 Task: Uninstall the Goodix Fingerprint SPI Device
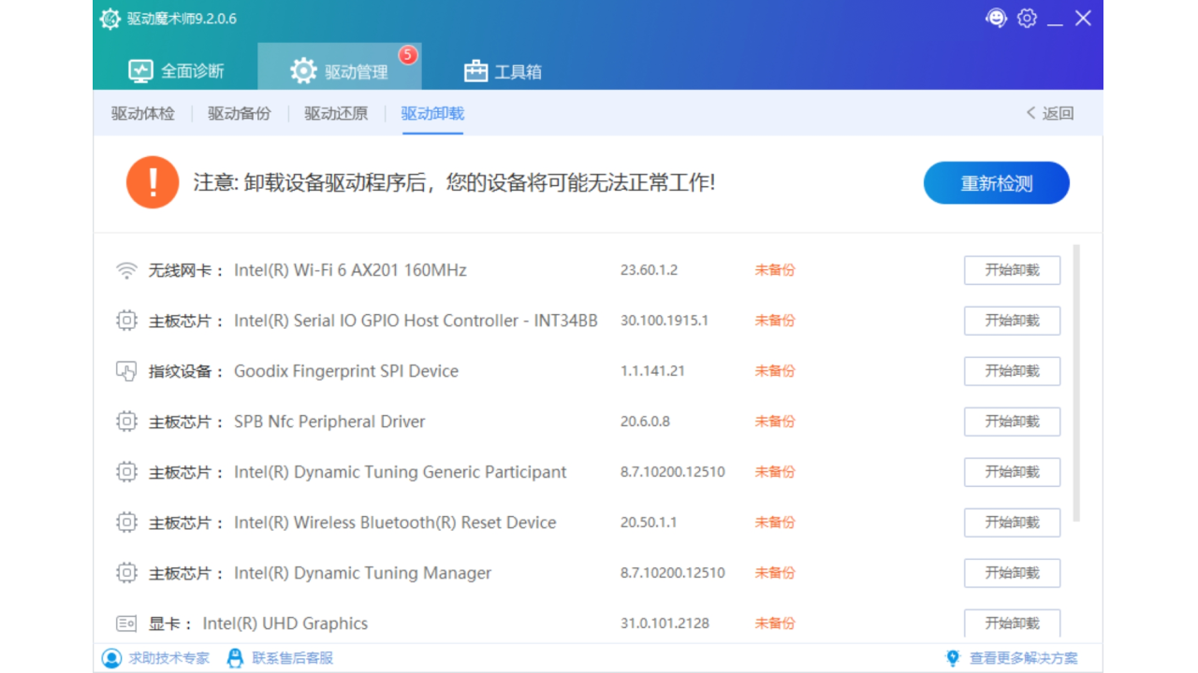pyautogui.click(x=1013, y=371)
